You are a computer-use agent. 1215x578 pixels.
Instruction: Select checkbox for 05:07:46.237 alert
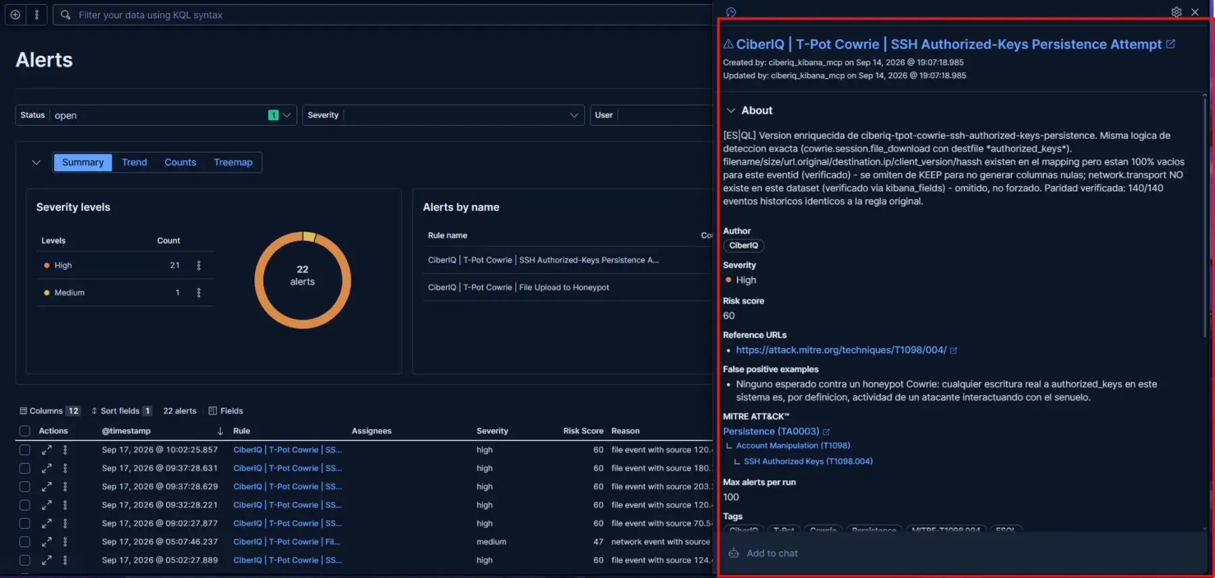tap(25, 542)
